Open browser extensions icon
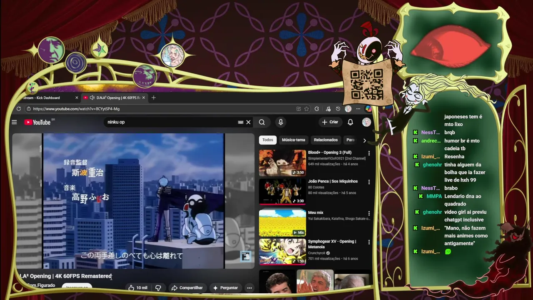The image size is (533, 300). click(x=317, y=109)
